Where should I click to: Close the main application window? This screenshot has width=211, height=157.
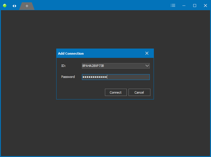click(x=205, y=6)
